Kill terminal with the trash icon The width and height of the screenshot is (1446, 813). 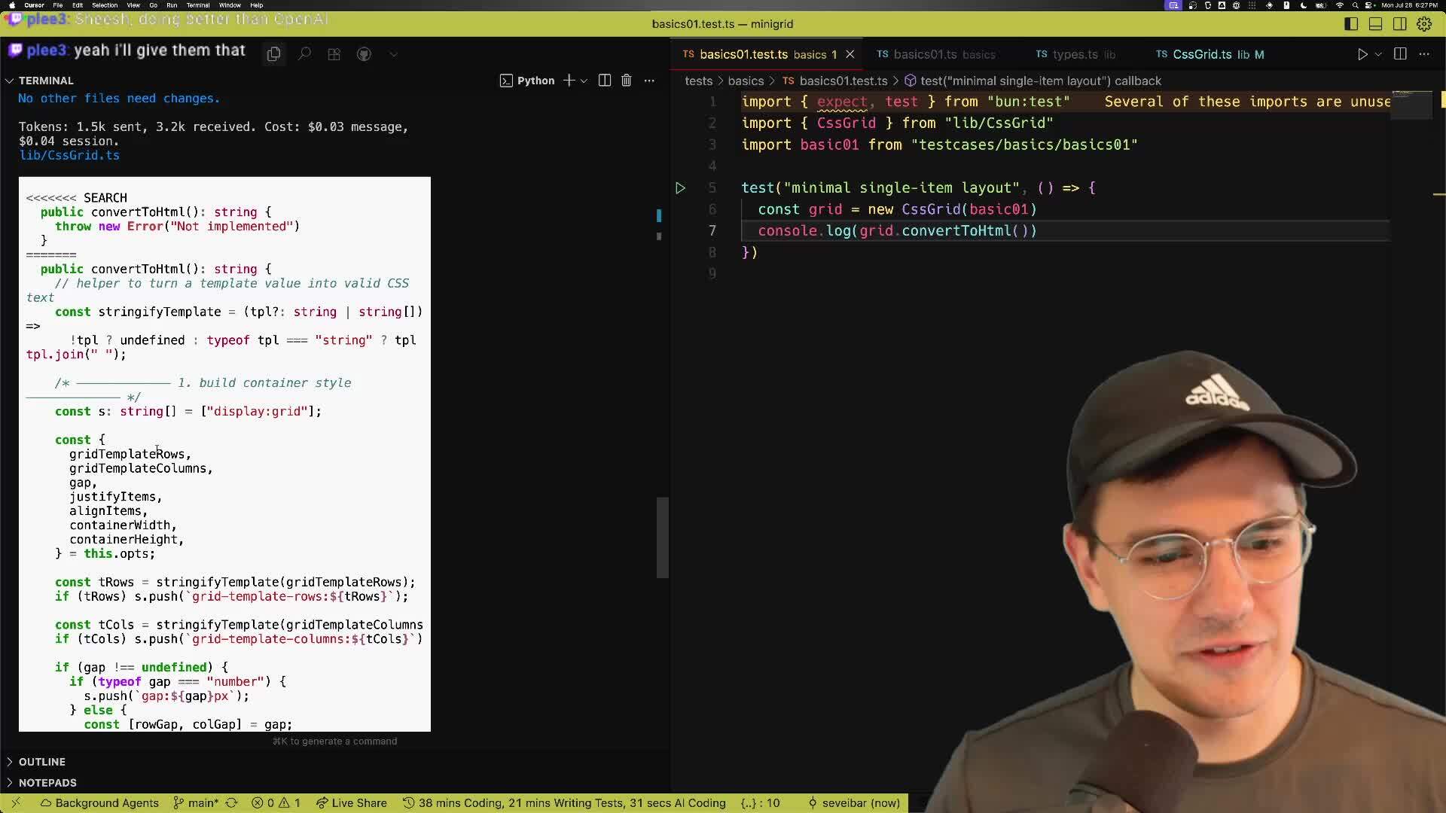[627, 81]
